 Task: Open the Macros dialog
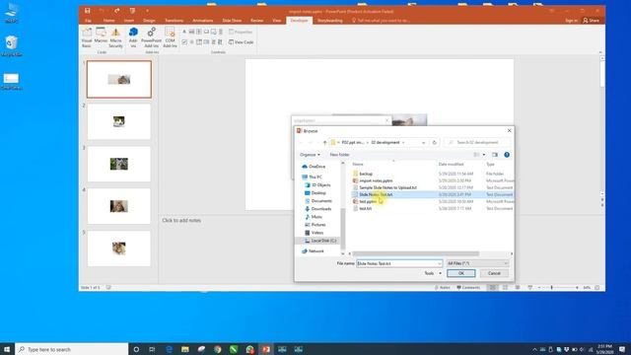[101, 36]
